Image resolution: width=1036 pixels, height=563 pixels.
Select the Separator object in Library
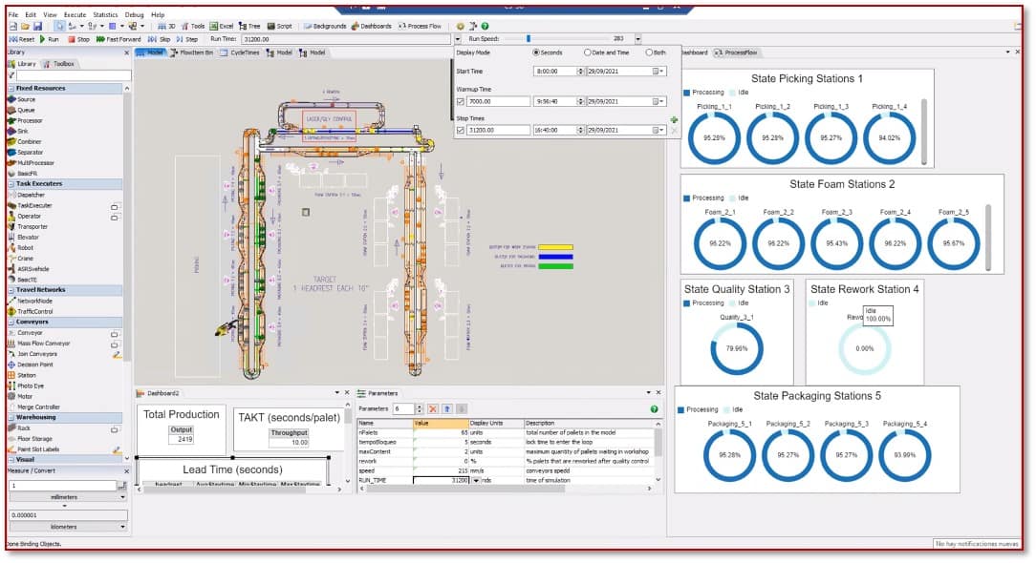tap(25, 153)
